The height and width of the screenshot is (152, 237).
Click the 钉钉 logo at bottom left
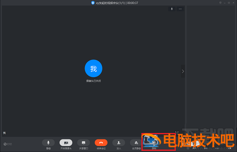(x=8, y=144)
